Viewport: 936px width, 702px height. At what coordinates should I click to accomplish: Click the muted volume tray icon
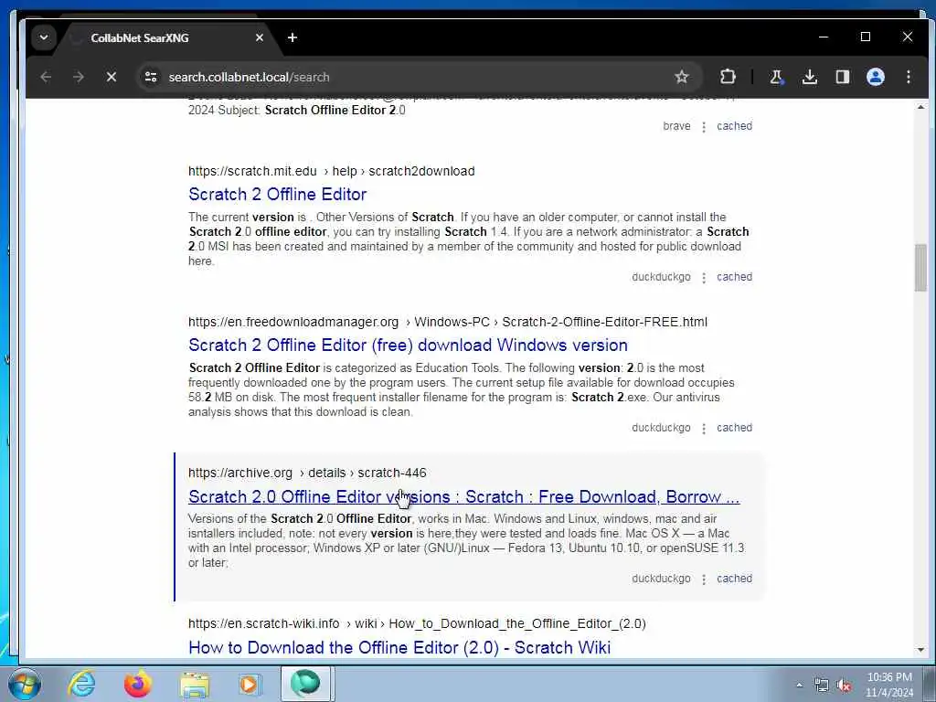click(x=844, y=686)
